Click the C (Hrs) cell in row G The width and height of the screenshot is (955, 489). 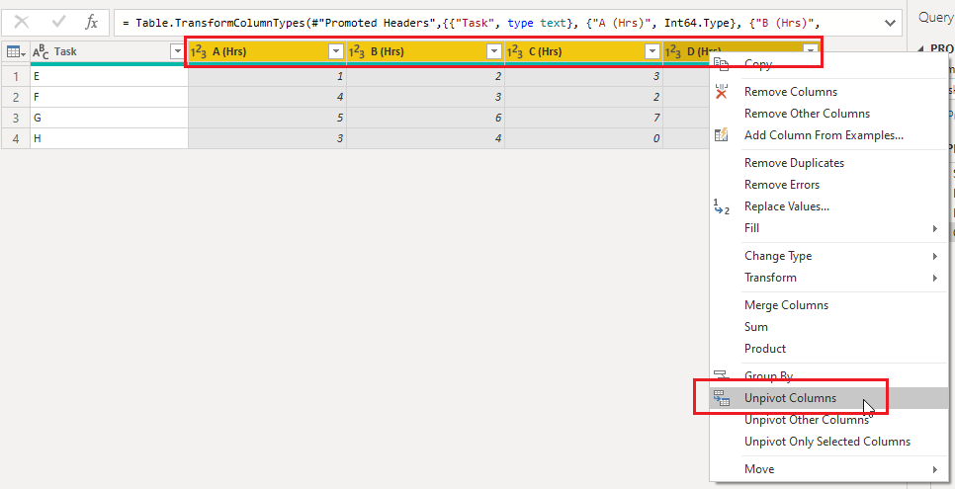coord(583,119)
